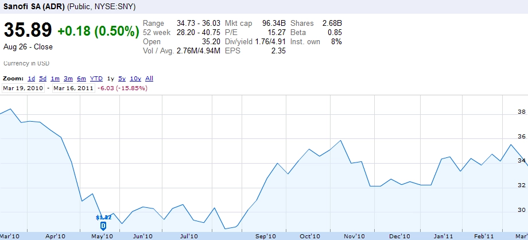Set chart zoom to 6m
Image resolution: width=528 pixels, height=240 pixels.
(x=81, y=79)
